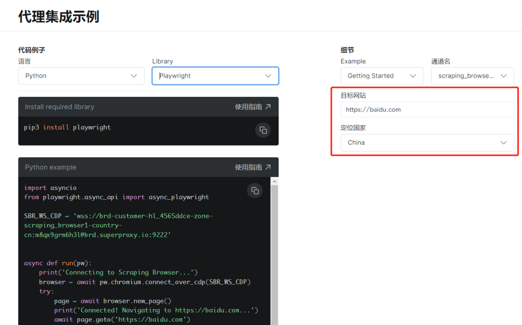Click the 'try:' code line

coord(46,291)
